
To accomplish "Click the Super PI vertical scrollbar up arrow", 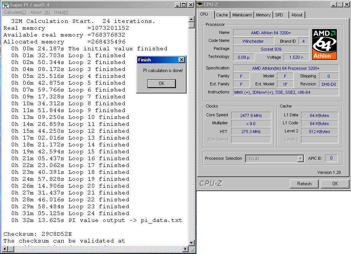I will (x=192, y=19).
